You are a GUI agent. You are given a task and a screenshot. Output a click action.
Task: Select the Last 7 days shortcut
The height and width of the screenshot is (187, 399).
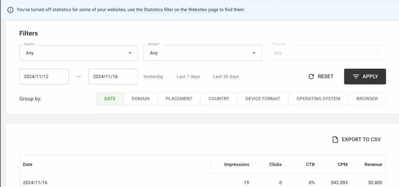(188, 76)
